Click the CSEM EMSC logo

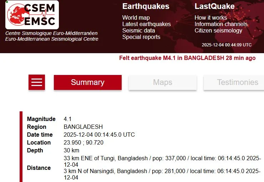[x=32, y=15]
